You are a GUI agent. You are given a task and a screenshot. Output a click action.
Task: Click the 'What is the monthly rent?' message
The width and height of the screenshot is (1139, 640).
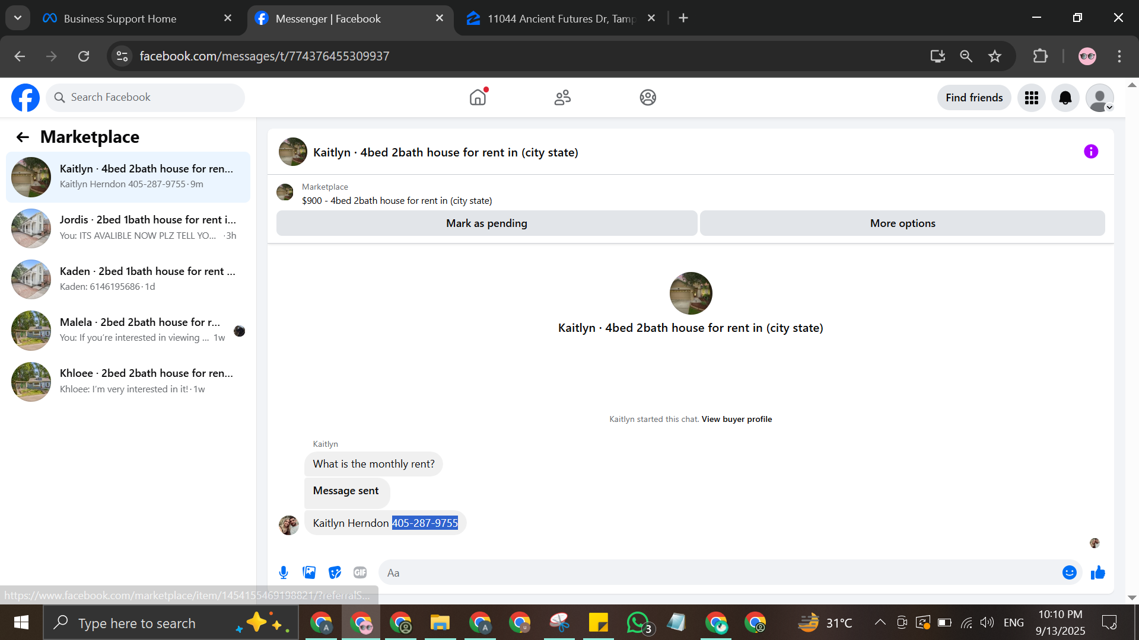coord(374,464)
